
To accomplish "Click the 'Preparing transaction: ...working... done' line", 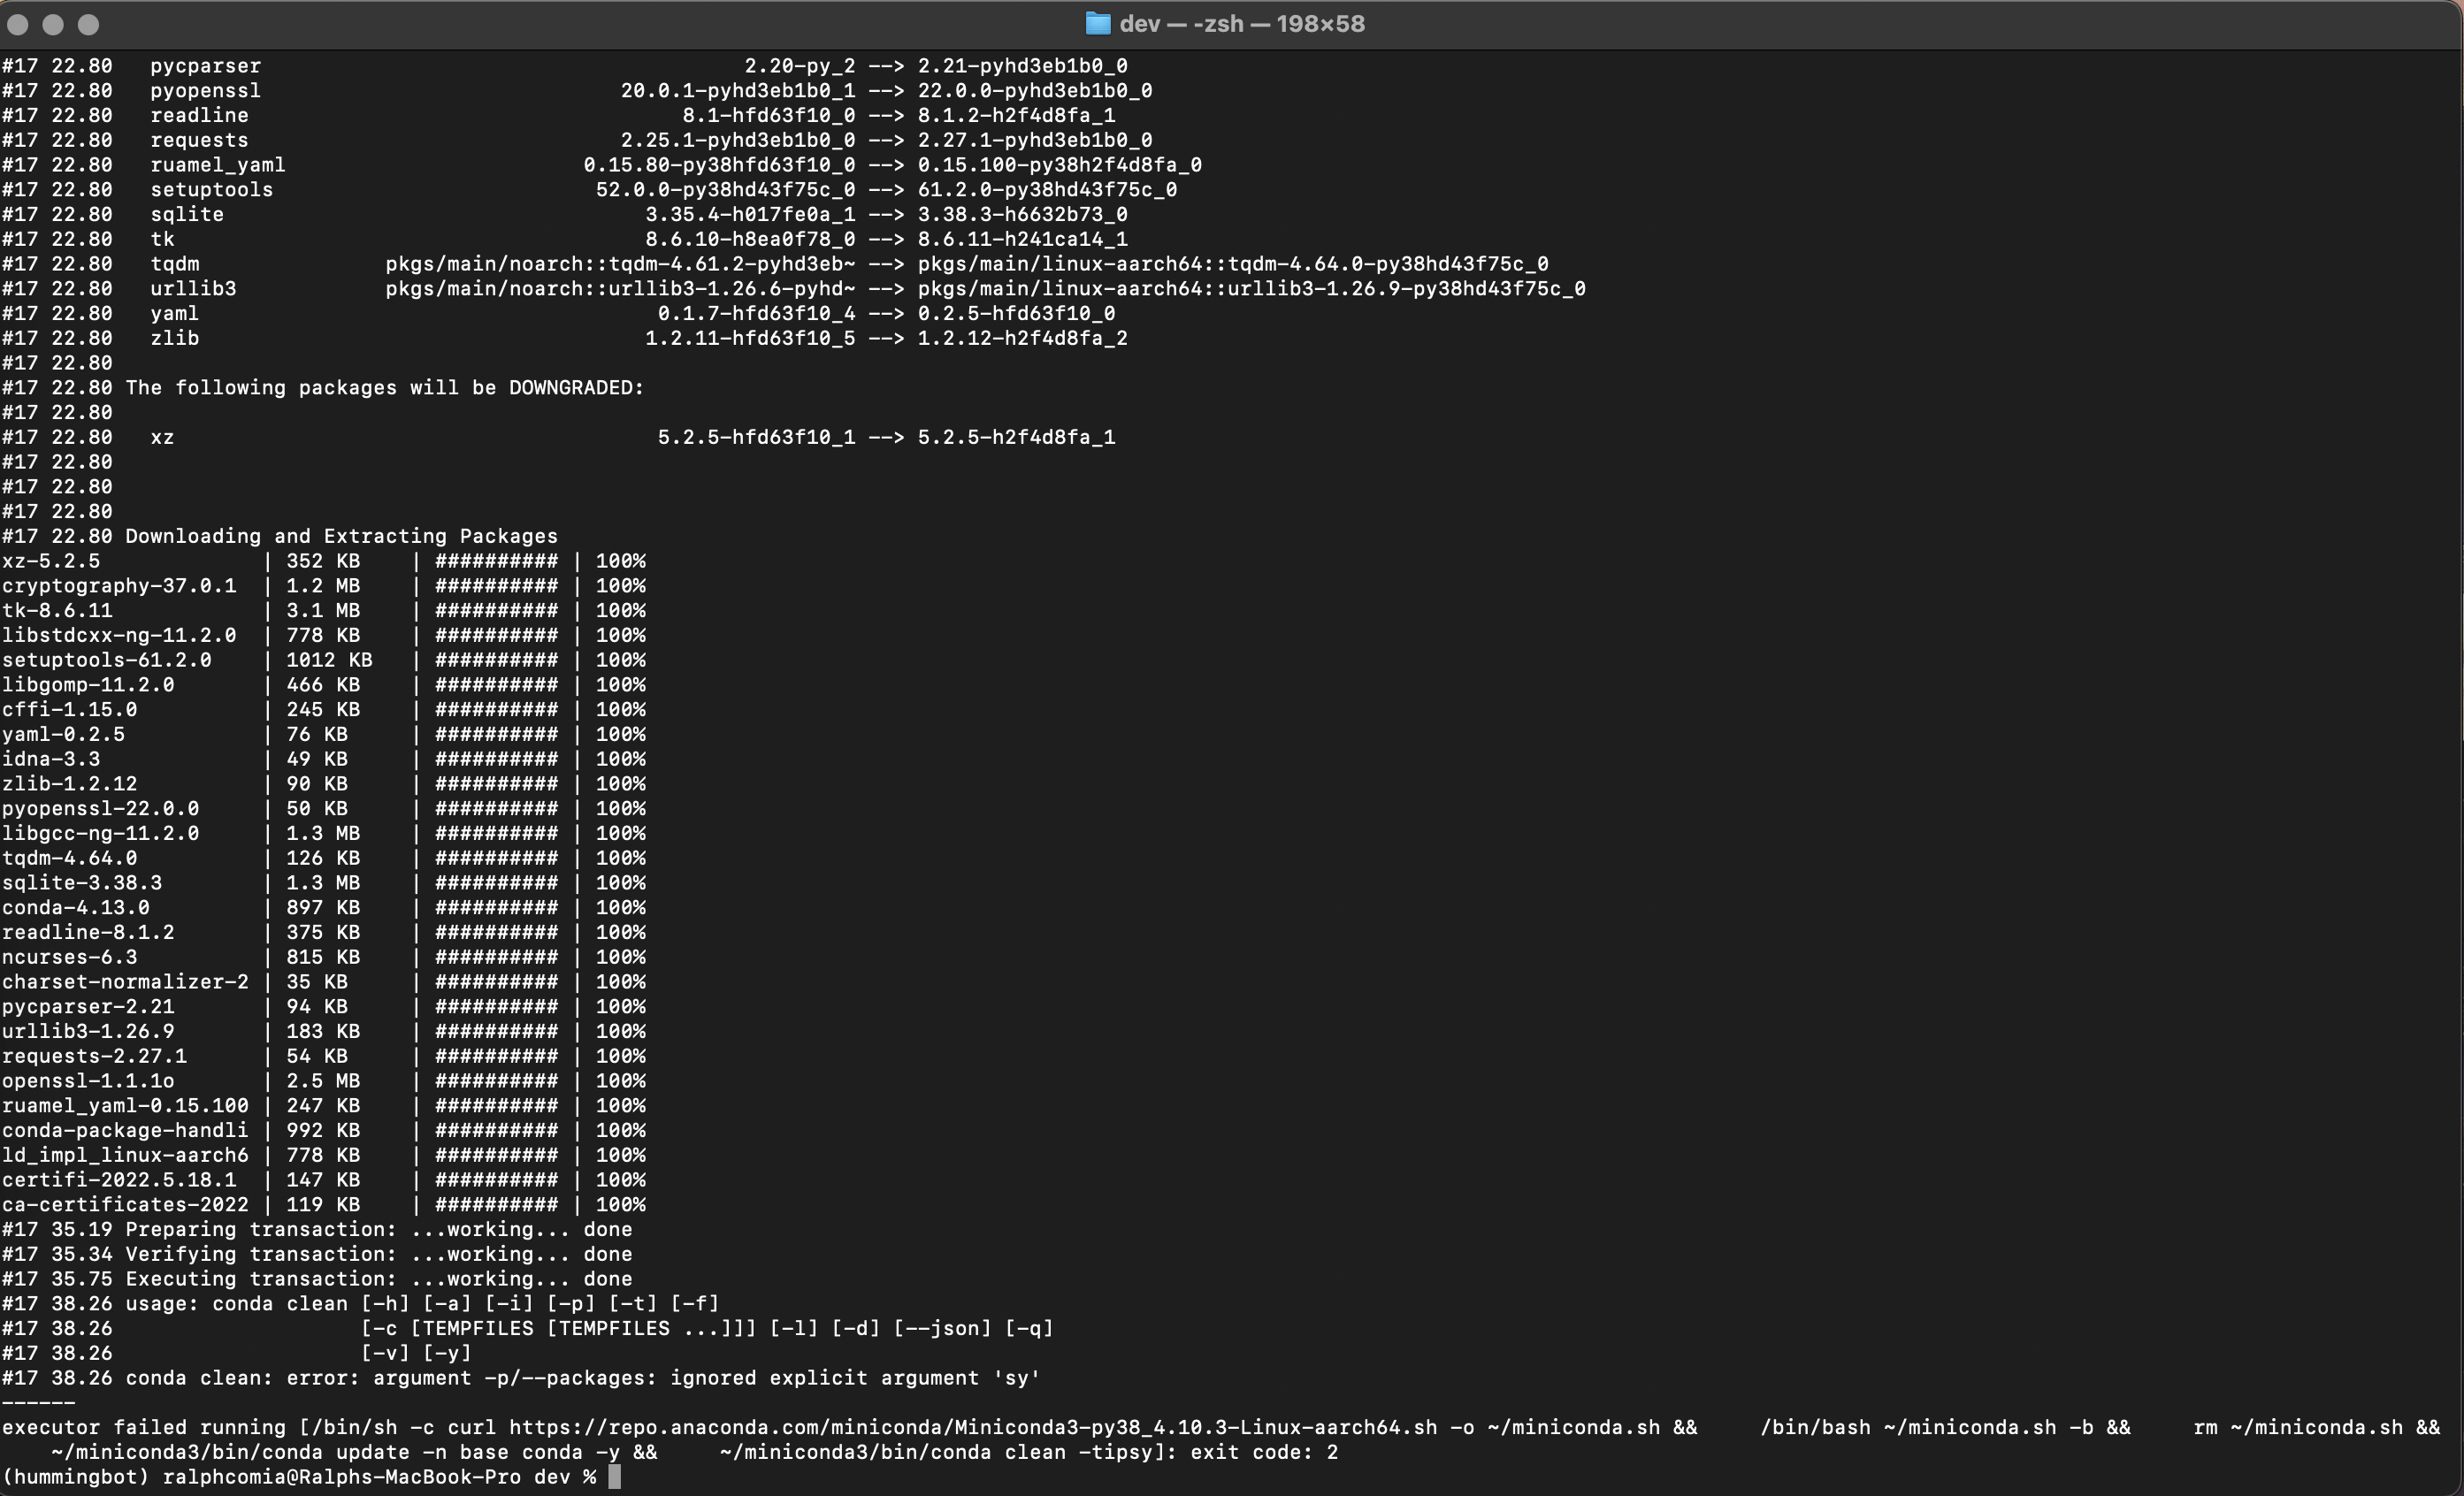I will (x=378, y=1230).
